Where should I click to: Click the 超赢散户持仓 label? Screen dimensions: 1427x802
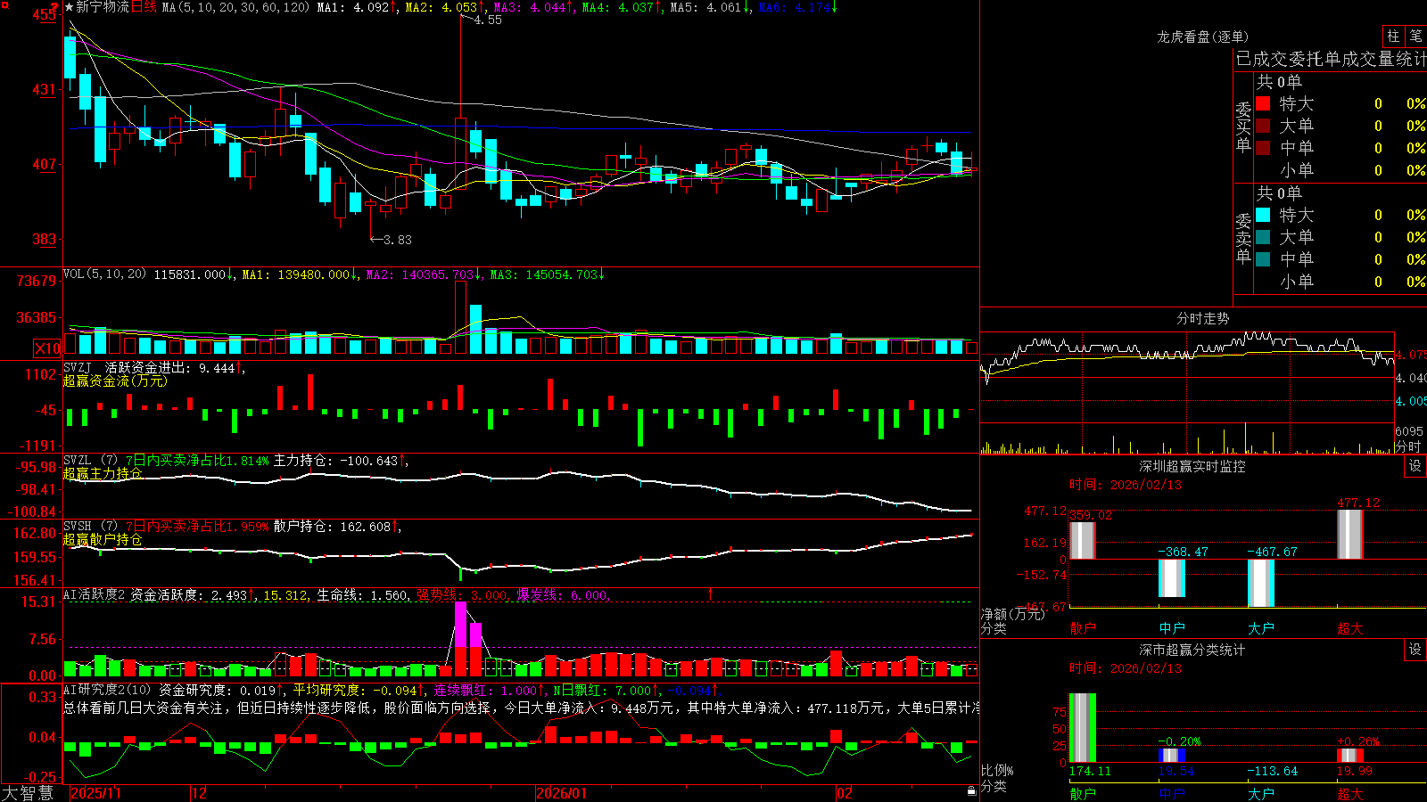coord(103,539)
